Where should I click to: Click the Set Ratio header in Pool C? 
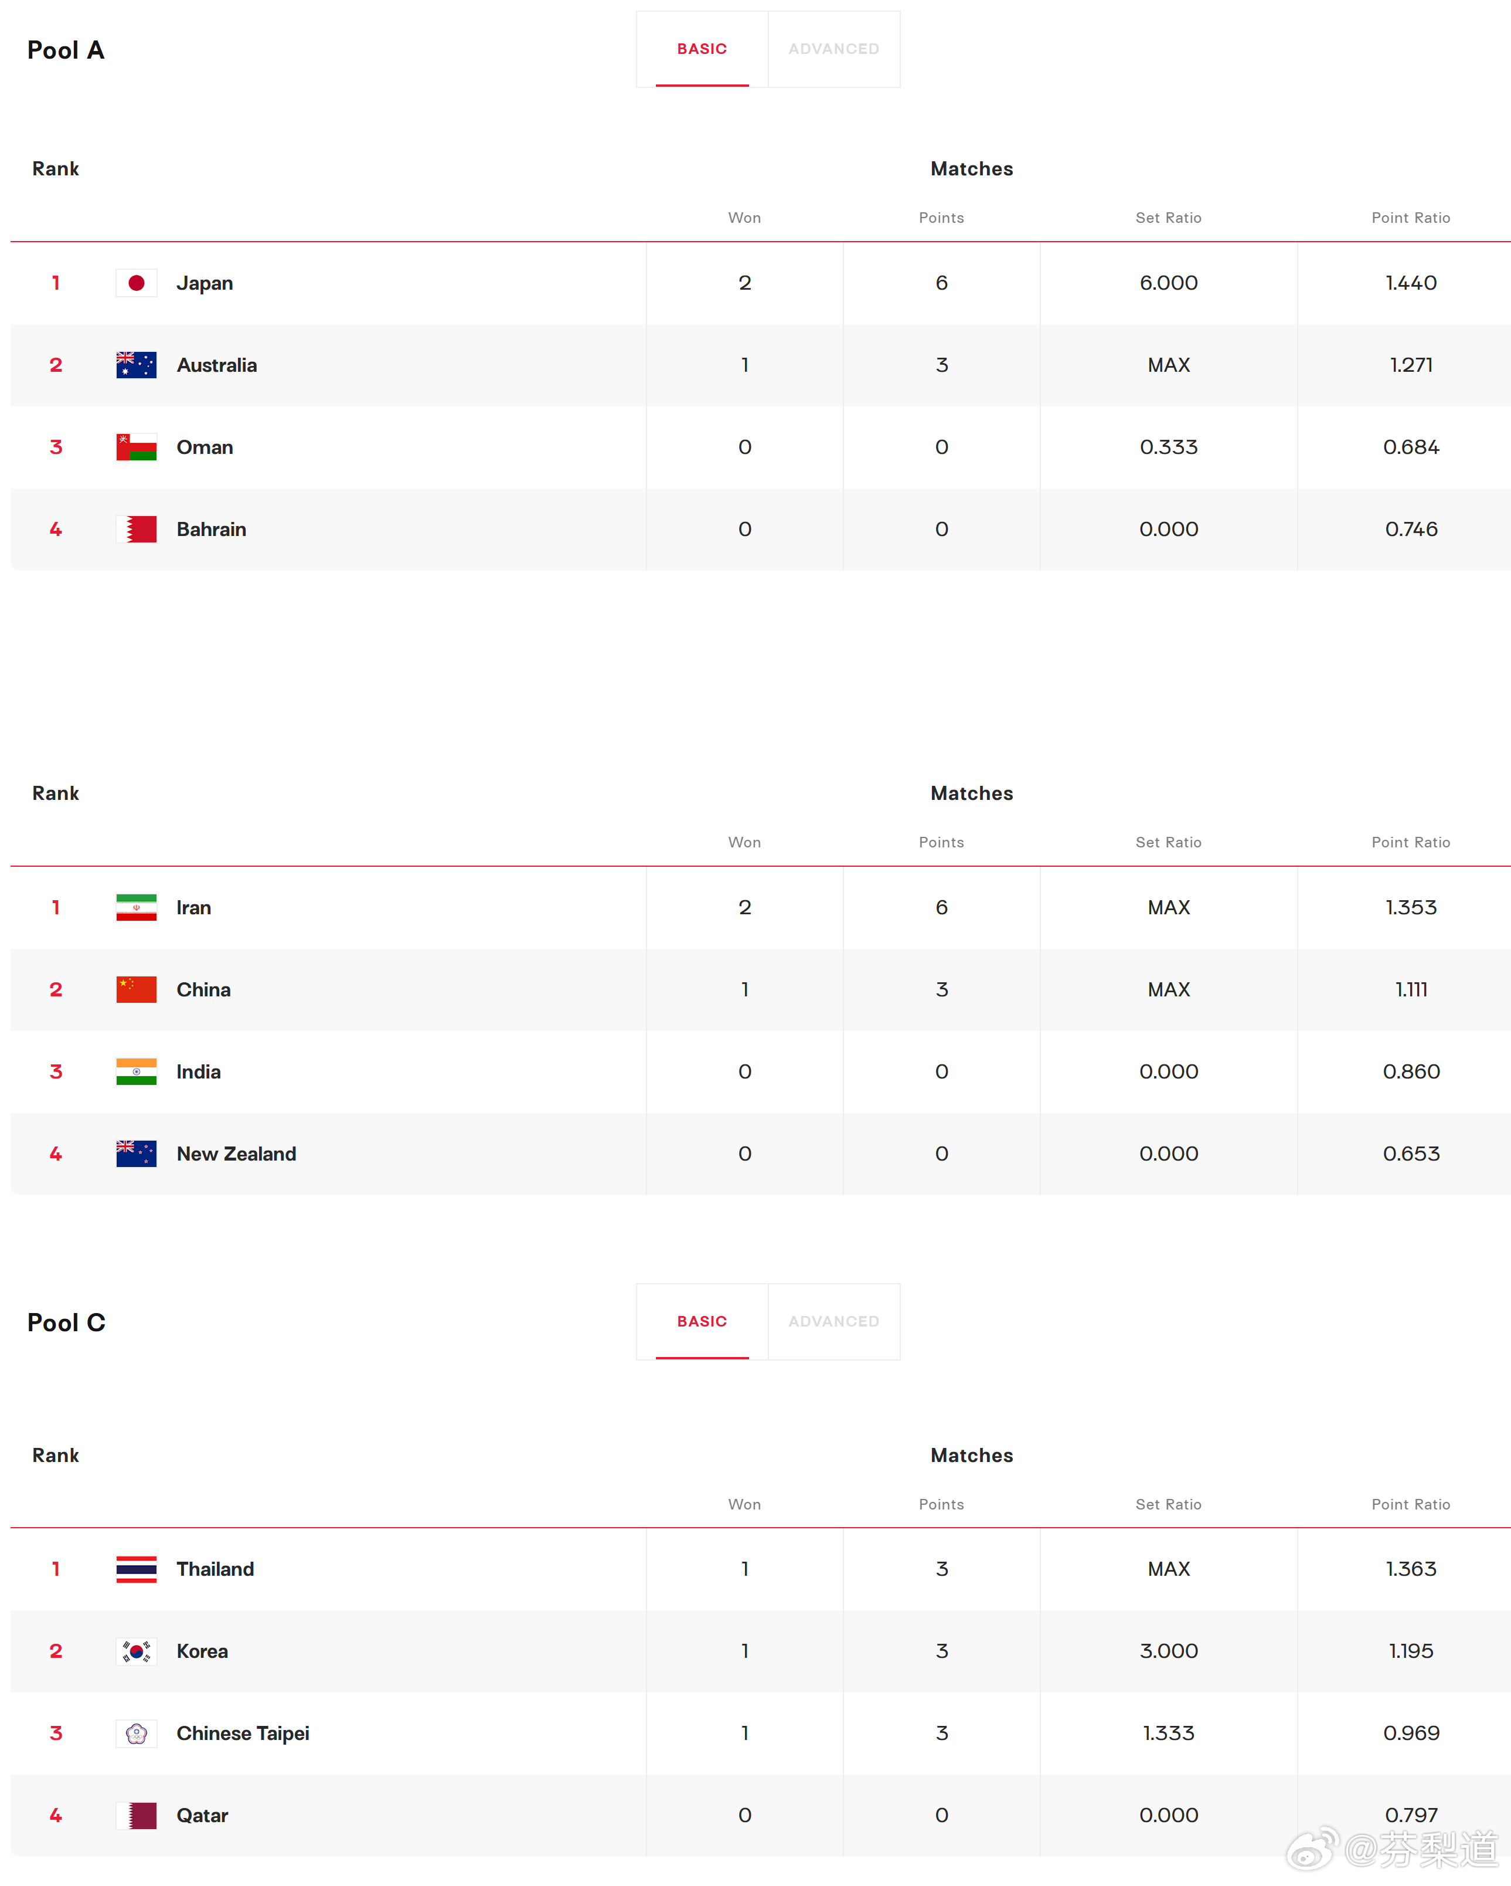[x=1168, y=1504]
